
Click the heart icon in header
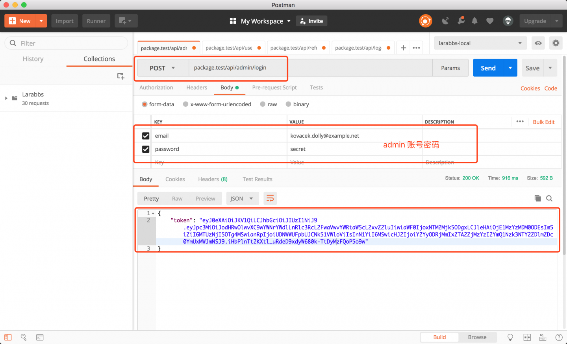(490, 21)
